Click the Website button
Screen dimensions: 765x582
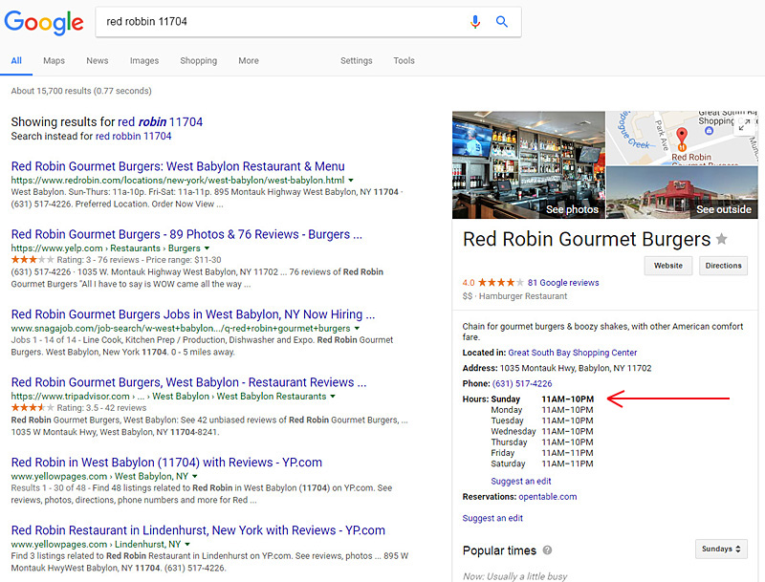pyautogui.click(x=667, y=266)
